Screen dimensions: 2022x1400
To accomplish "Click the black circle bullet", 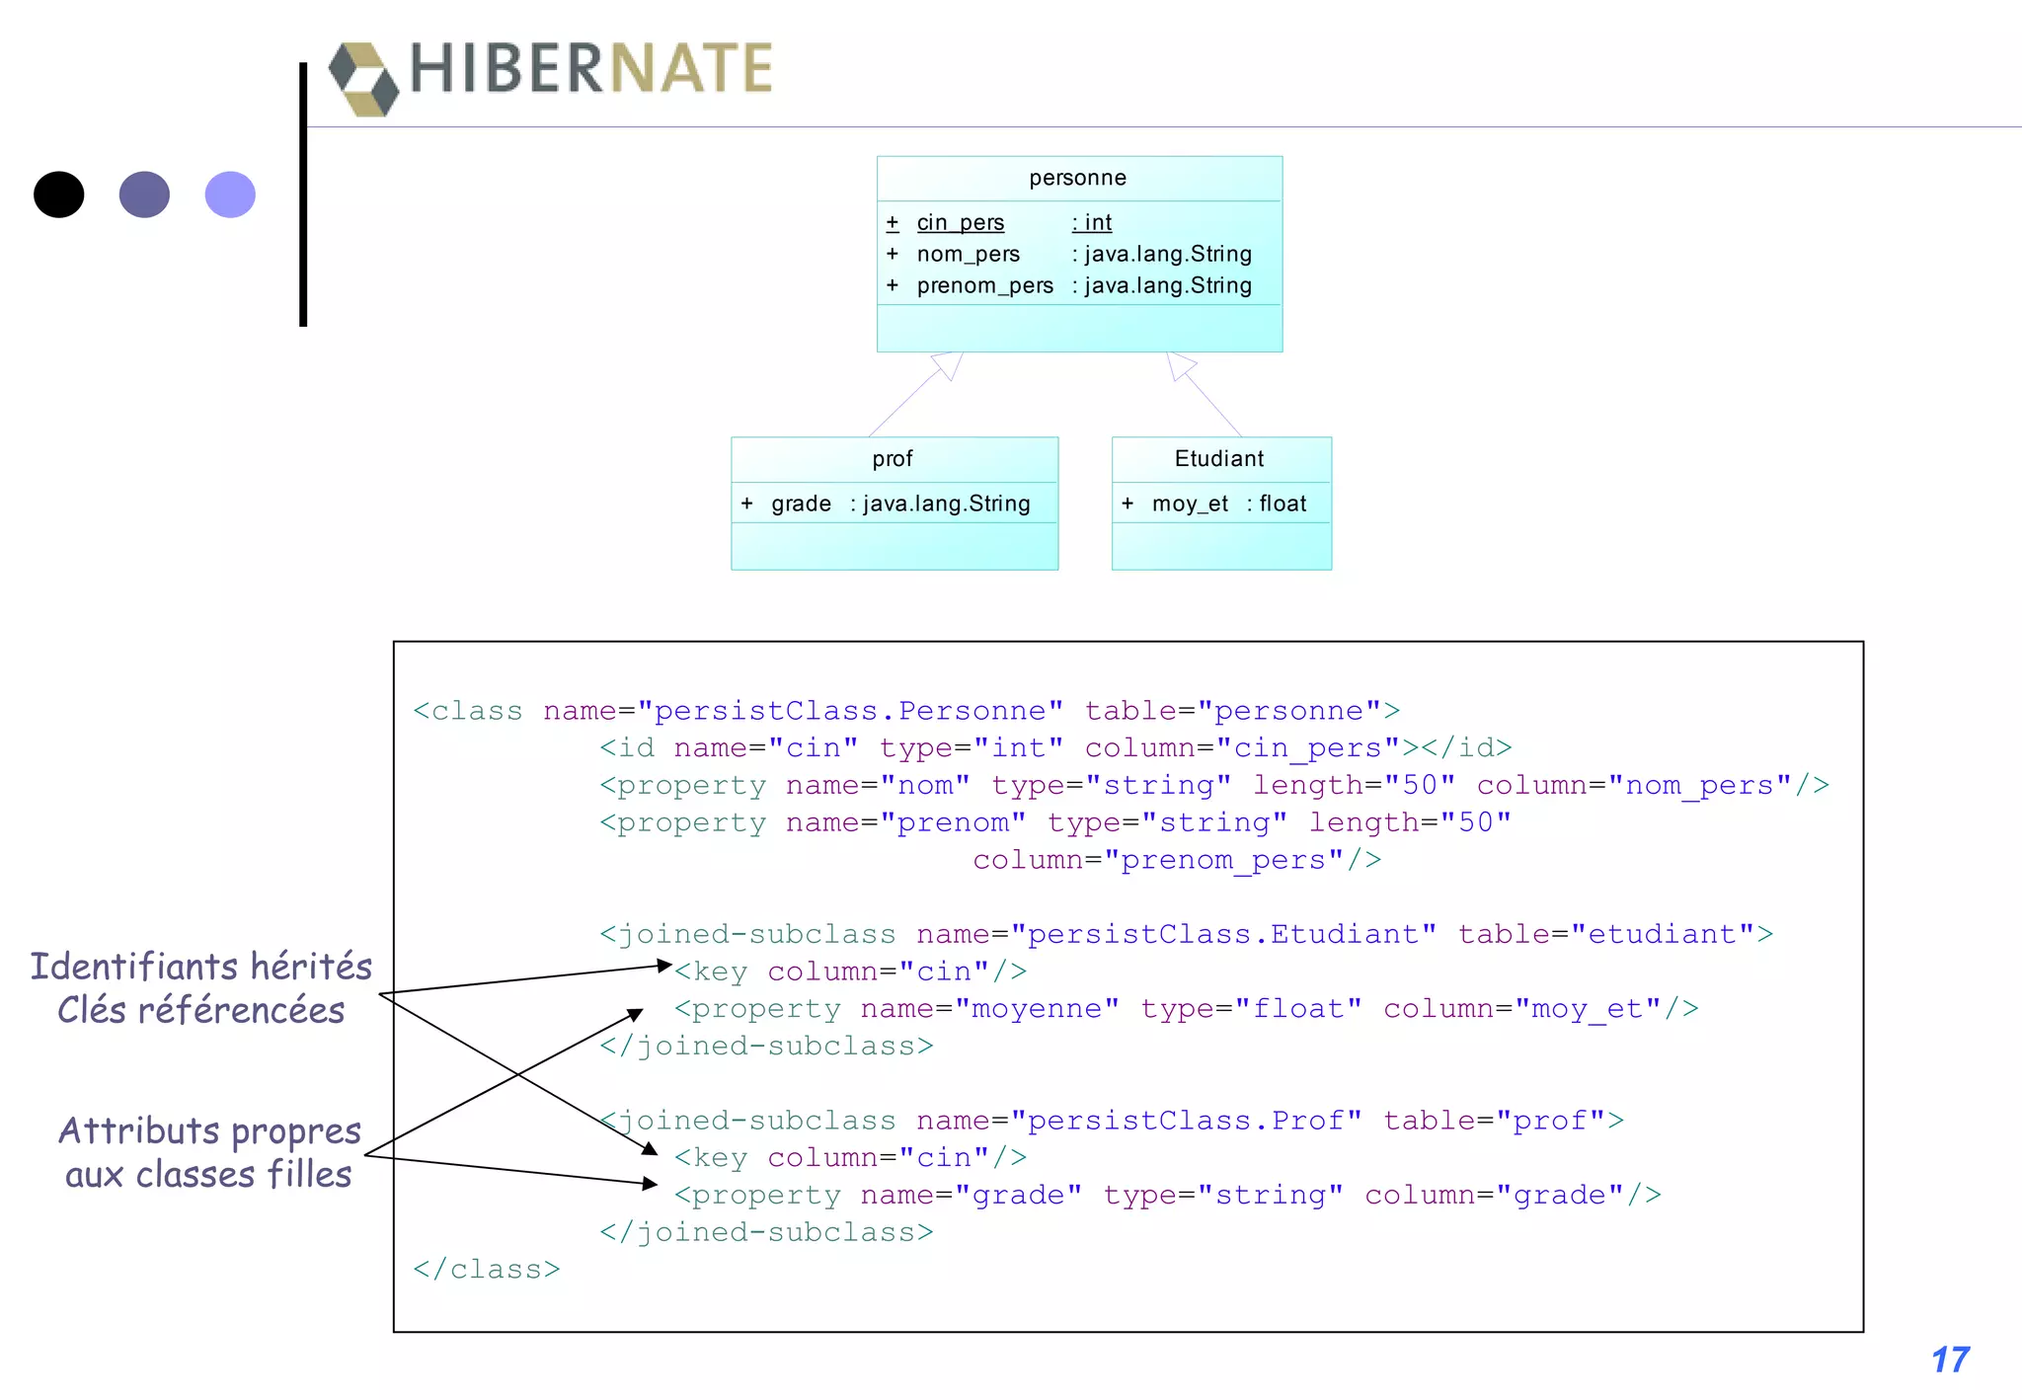I will point(58,194).
